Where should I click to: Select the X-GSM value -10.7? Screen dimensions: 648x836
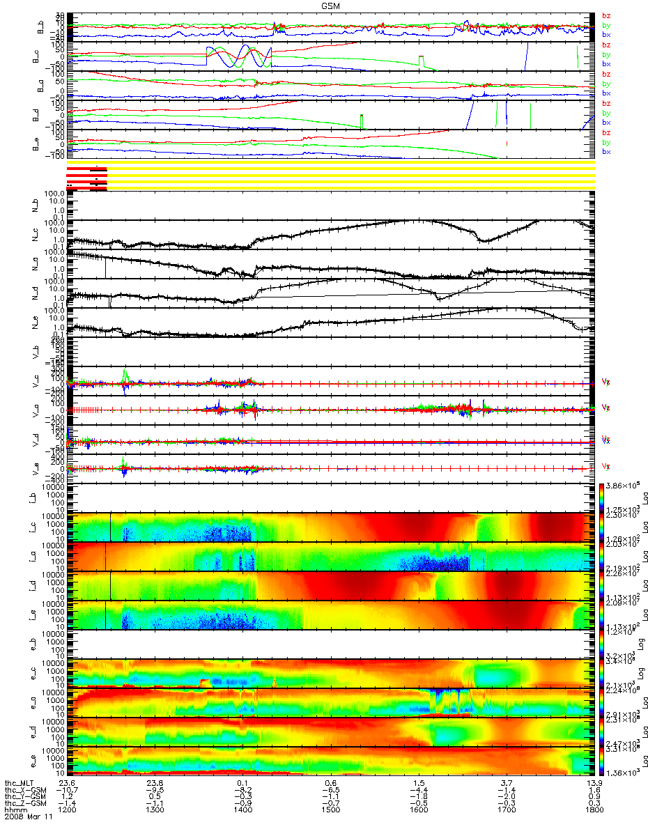click(x=65, y=790)
